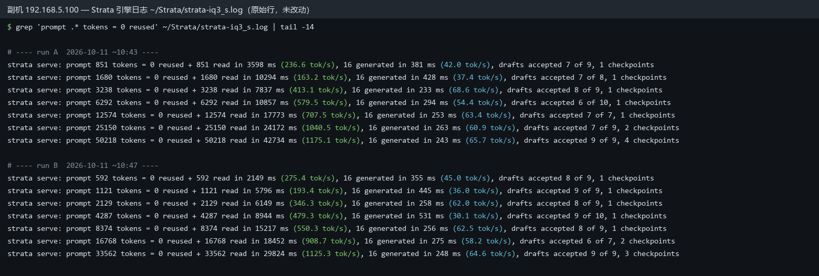
Task: Click the blue value (45.0 tok/s)
Action: point(465,178)
